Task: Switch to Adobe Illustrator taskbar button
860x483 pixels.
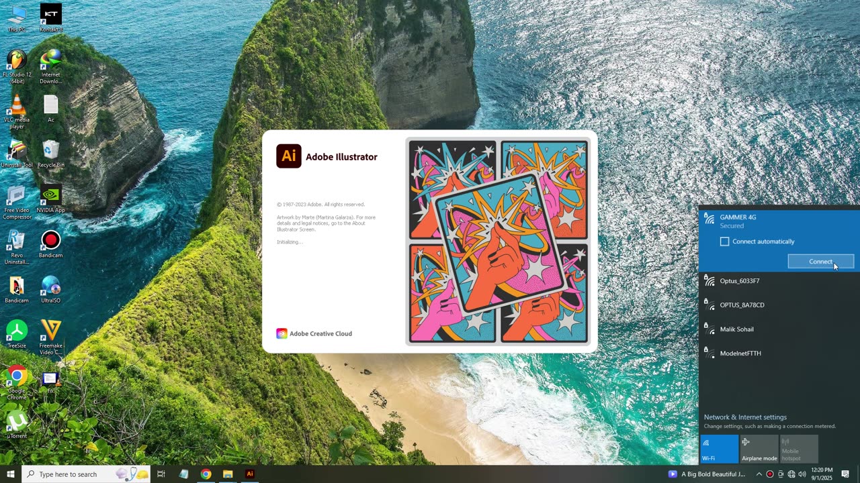Action: [250, 474]
